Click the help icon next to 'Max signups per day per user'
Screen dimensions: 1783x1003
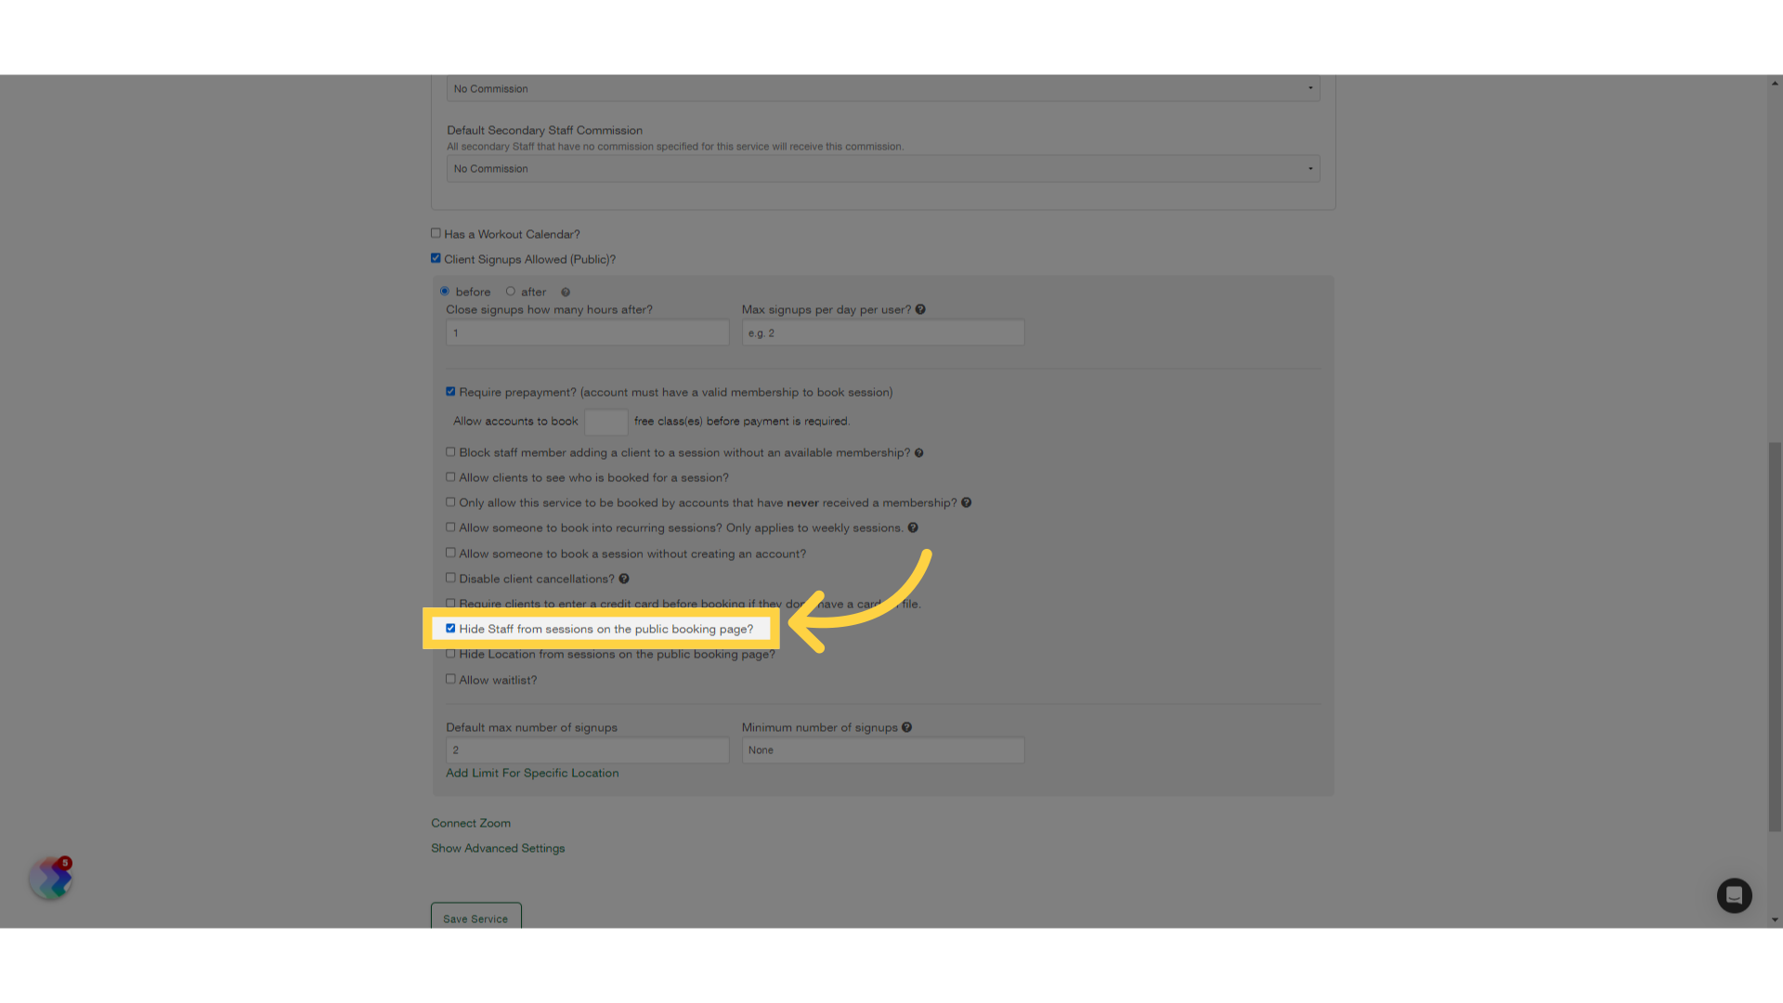point(921,308)
